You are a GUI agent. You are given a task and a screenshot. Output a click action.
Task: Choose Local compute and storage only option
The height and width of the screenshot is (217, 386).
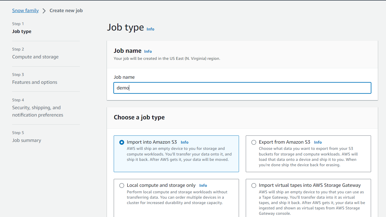point(122,186)
